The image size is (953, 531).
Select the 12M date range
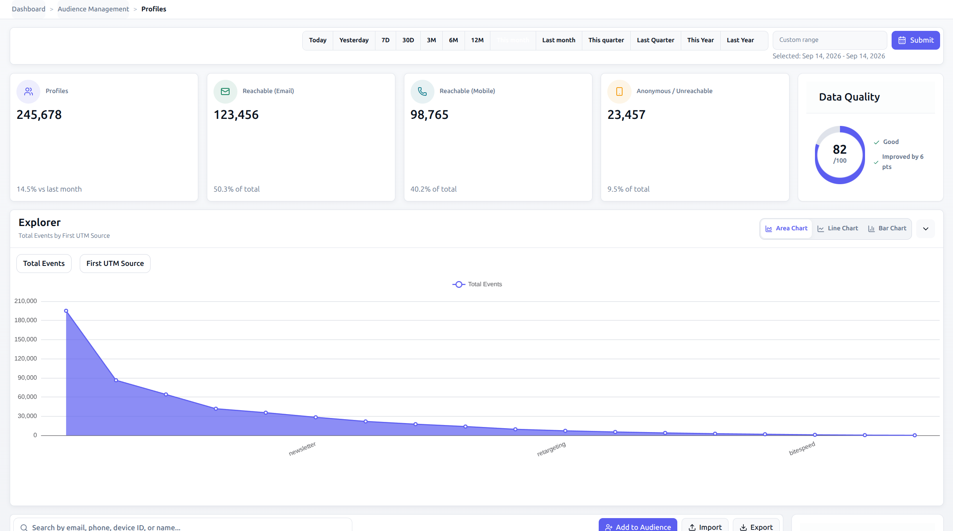477,40
